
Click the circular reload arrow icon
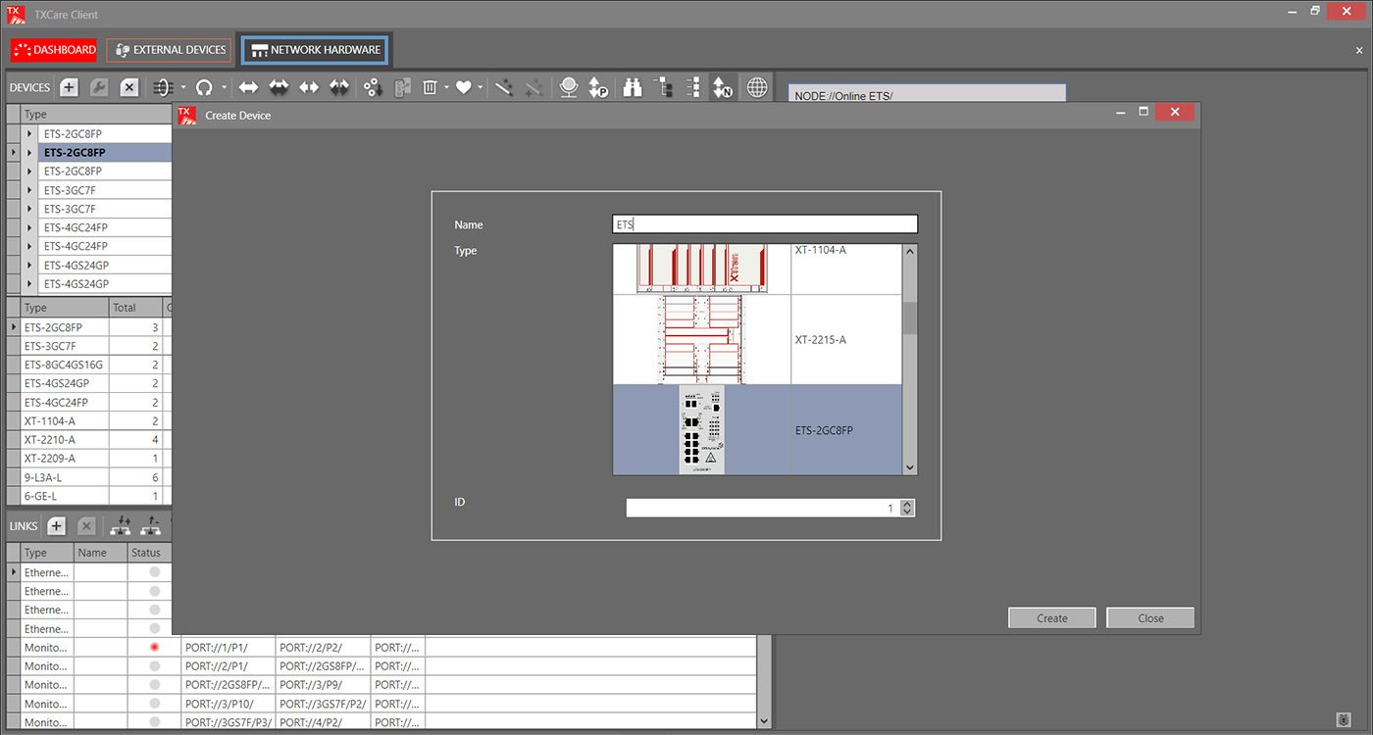204,87
